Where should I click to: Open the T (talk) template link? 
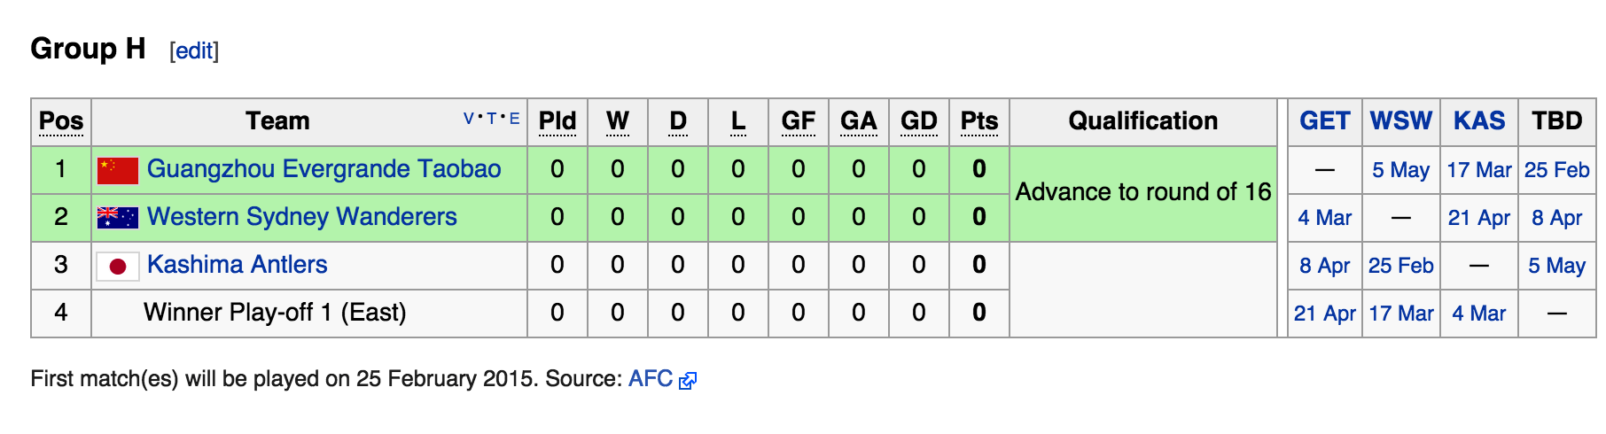[x=492, y=119]
